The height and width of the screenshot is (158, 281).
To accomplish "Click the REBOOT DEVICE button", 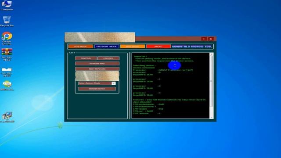I will 97,89.
